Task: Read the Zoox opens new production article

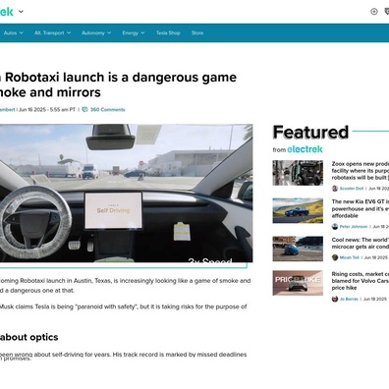Action: [361, 171]
